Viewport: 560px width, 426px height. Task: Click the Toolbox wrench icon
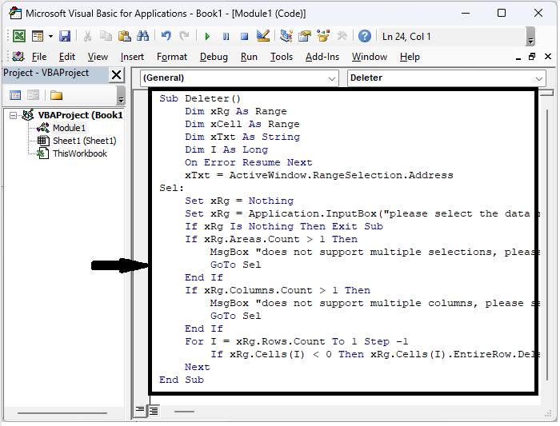pos(342,36)
